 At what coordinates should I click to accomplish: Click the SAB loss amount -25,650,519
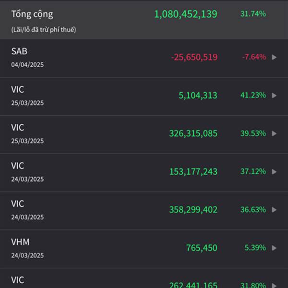click(x=194, y=57)
